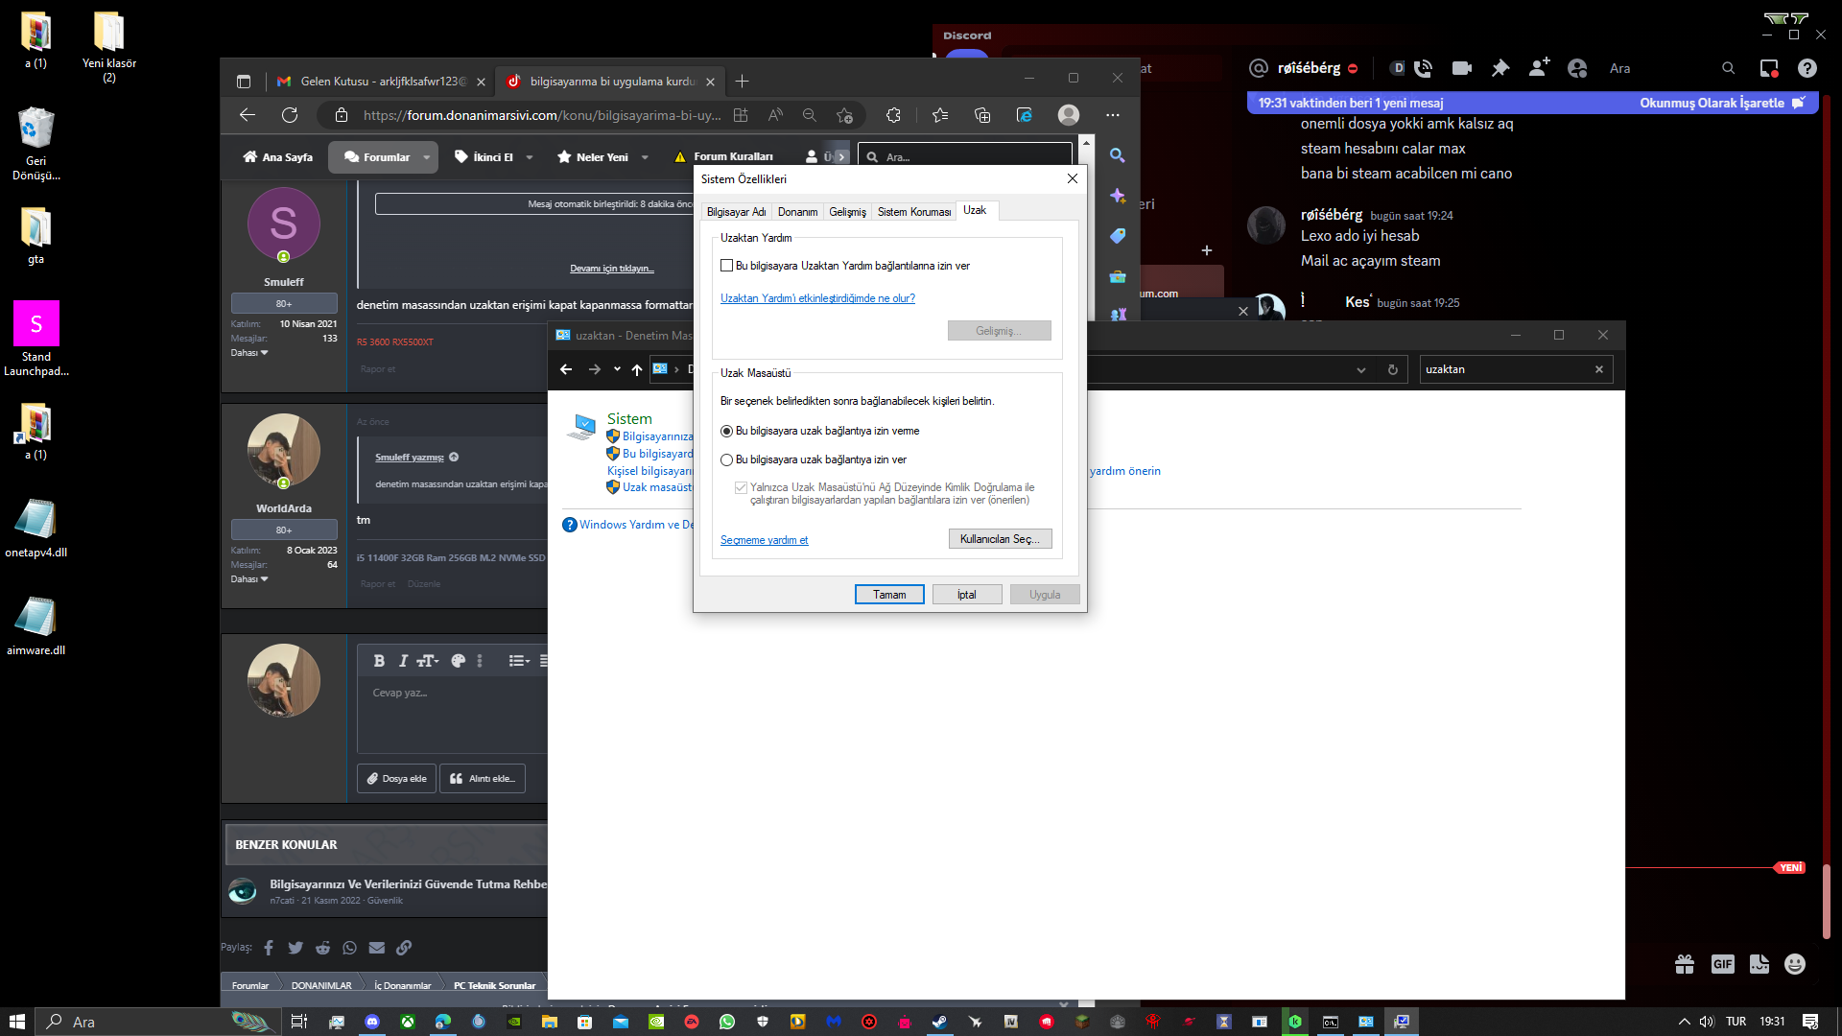This screenshot has width=1842, height=1036.
Task: Open the gift icon in Discord message bar
Action: [1685, 964]
